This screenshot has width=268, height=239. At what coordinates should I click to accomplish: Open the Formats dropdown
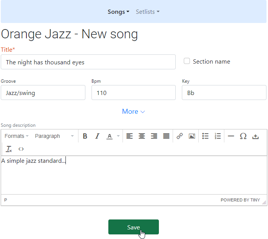[x=16, y=136]
